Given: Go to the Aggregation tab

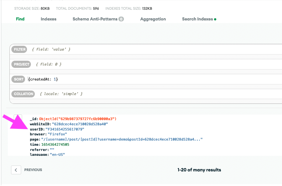Looking at the screenshot, I should point(153,19).
